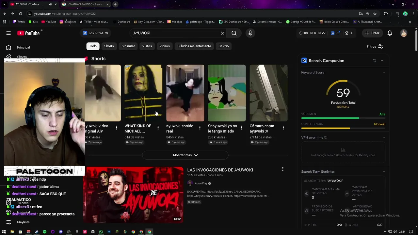The height and width of the screenshot is (235, 418).
Task: Select the 'Subidos recientemente' filter chip
Action: point(194,46)
